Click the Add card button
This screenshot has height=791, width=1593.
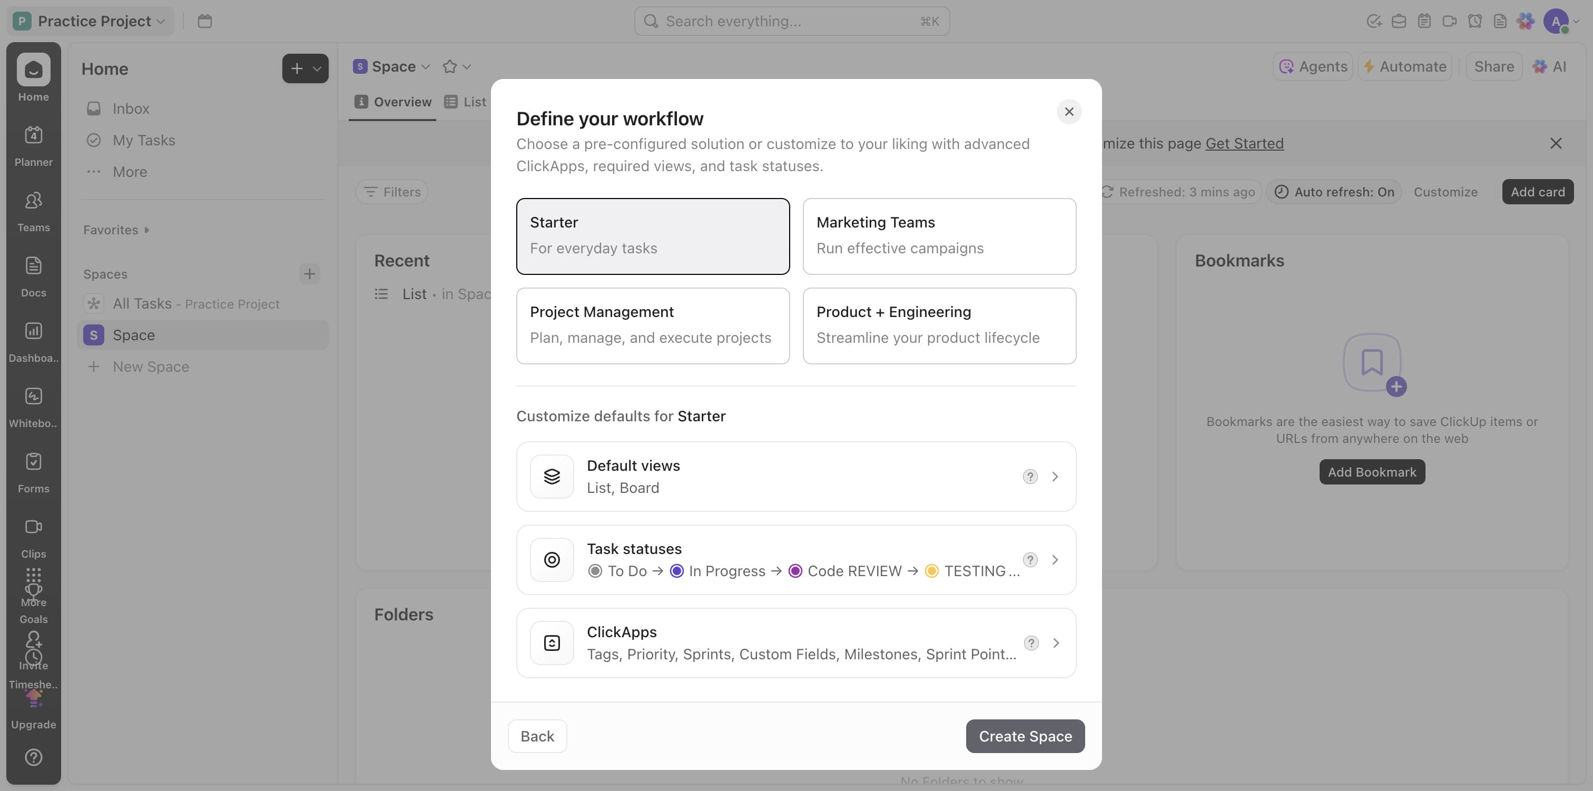tap(1537, 192)
